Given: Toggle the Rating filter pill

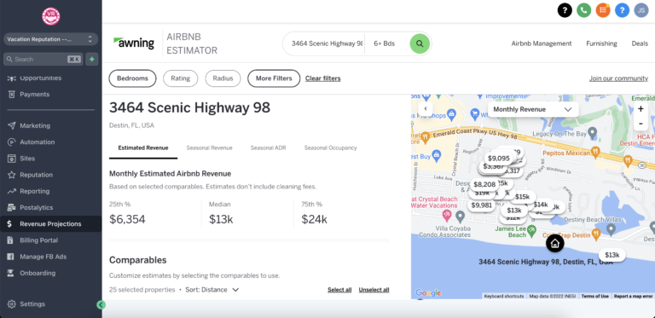Looking at the screenshot, I should coord(181,78).
